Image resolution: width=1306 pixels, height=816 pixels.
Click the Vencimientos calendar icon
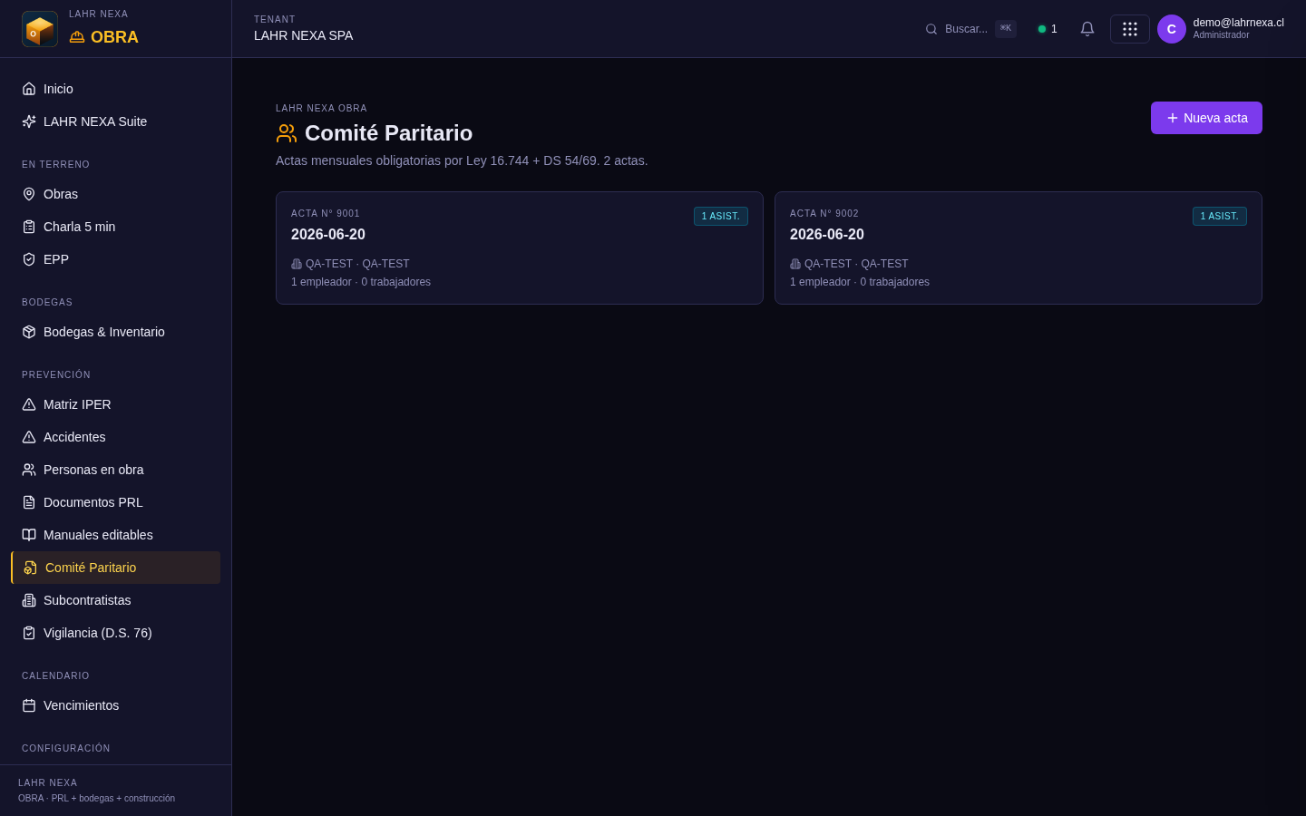pos(29,705)
